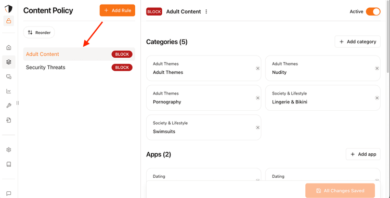
Task: Toggle the Active switch off
Action: [x=373, y=11]
